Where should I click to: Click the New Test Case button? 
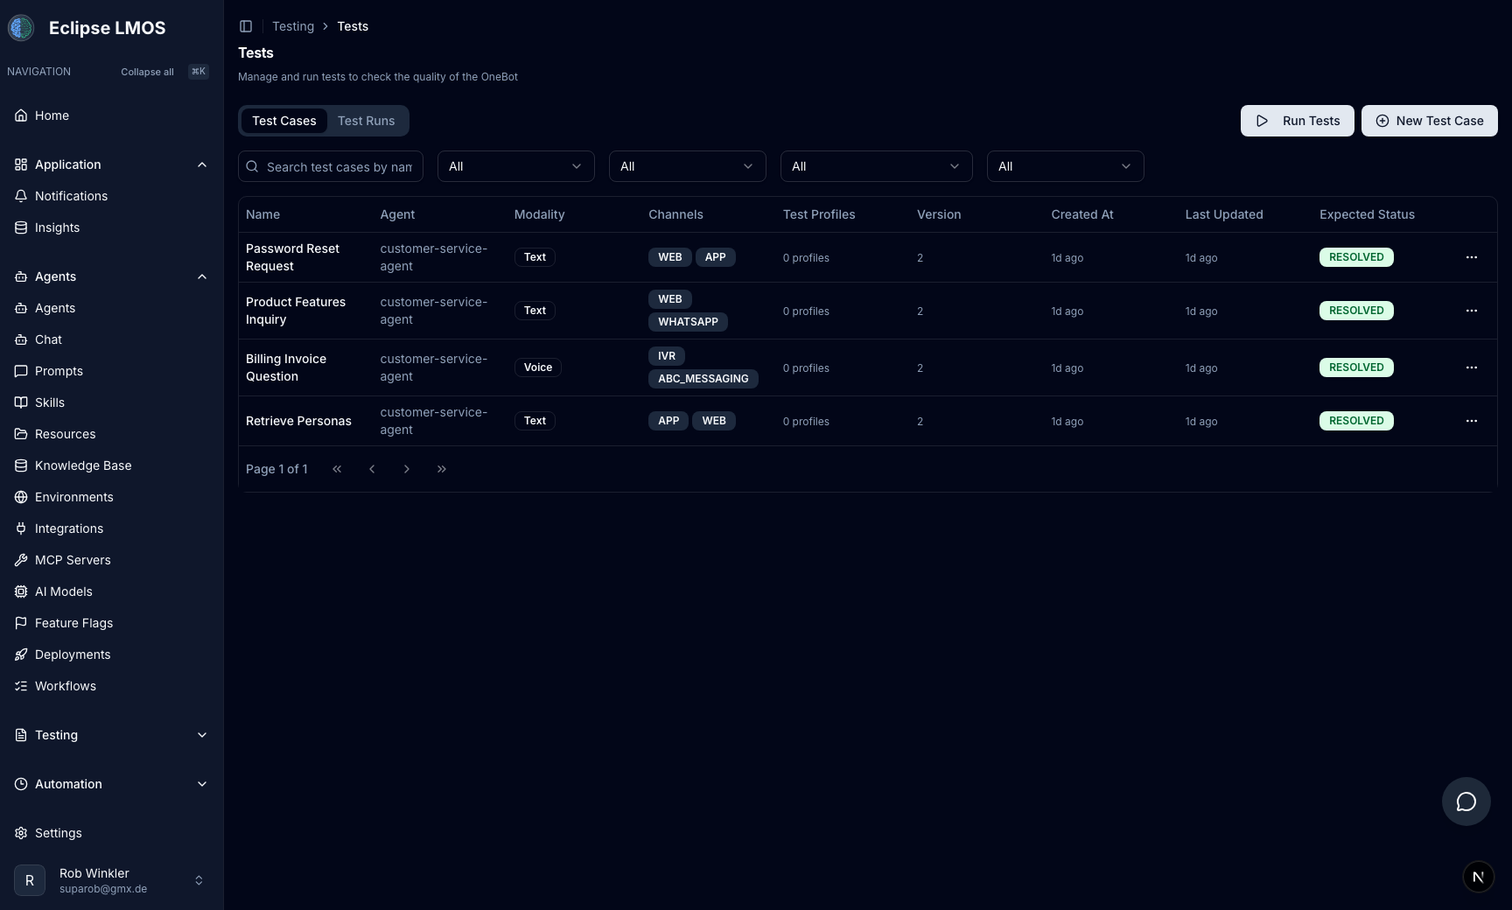pyautogui.click(x=1430, y=121)
